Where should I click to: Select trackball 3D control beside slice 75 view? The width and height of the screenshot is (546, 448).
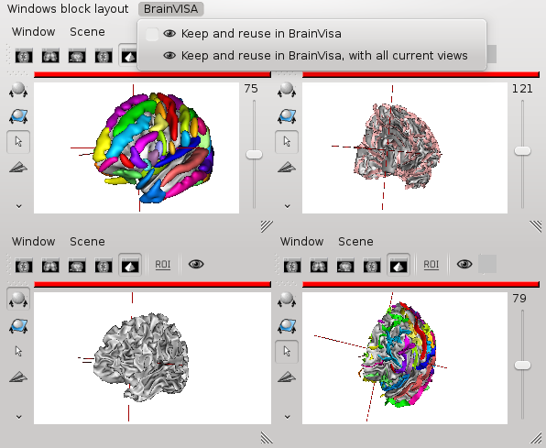pyautogui.click(x=18, y=90)
